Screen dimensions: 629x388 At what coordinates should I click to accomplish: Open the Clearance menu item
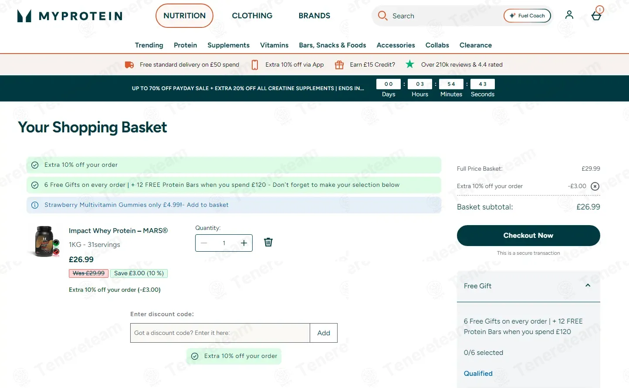[476, 45]
